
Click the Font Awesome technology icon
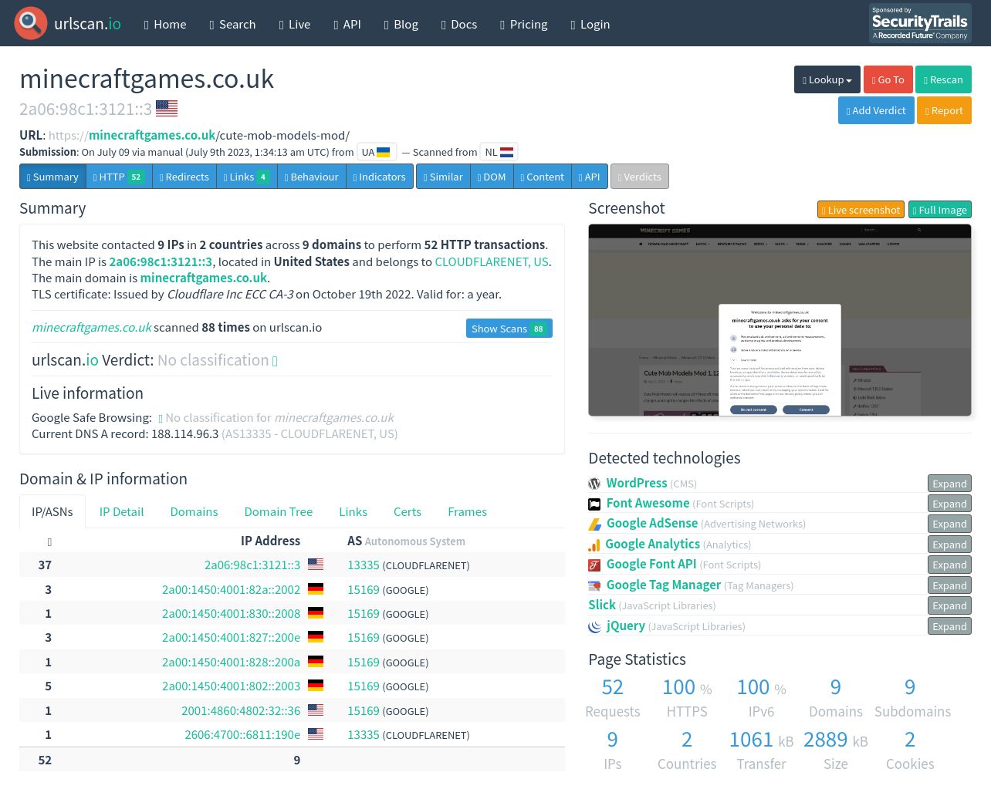point(594,504)
